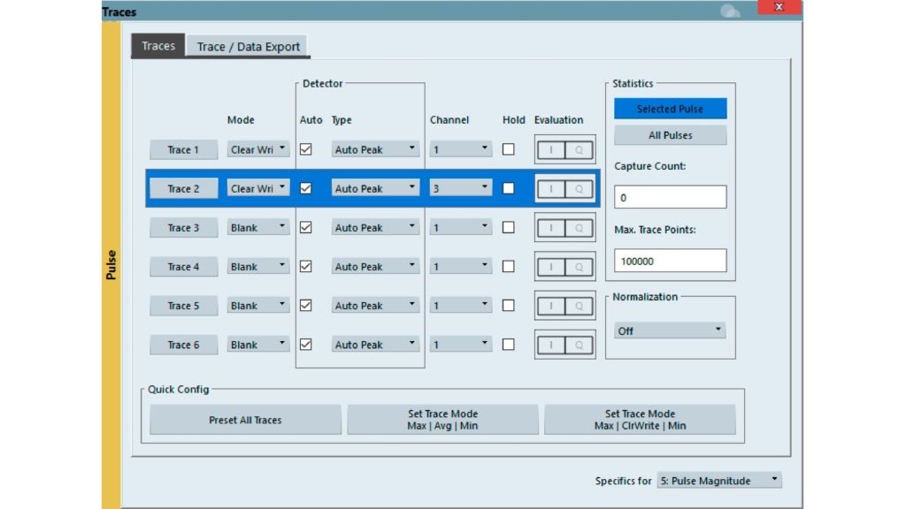906x509 pixels.
Task: Click the magnifier evaluation icon for Trace 3
Action: [580, 227]
